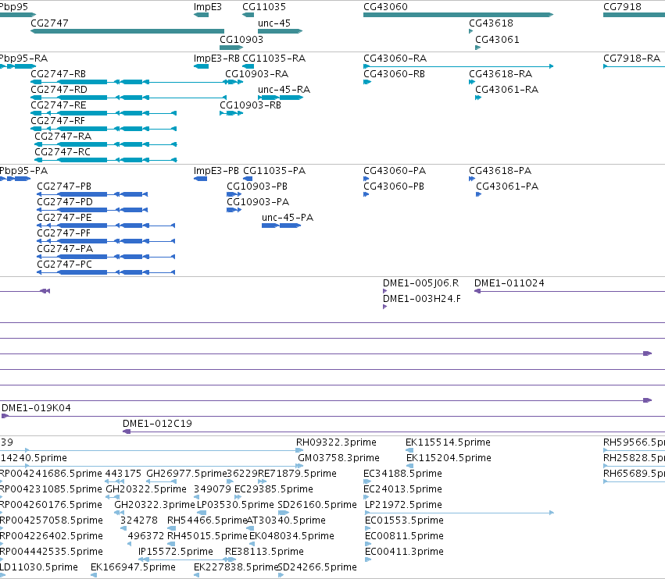Click transcript CG2747-RF label
The height and width of the screenshot is (579, 665).
click(x=58, y=121)
